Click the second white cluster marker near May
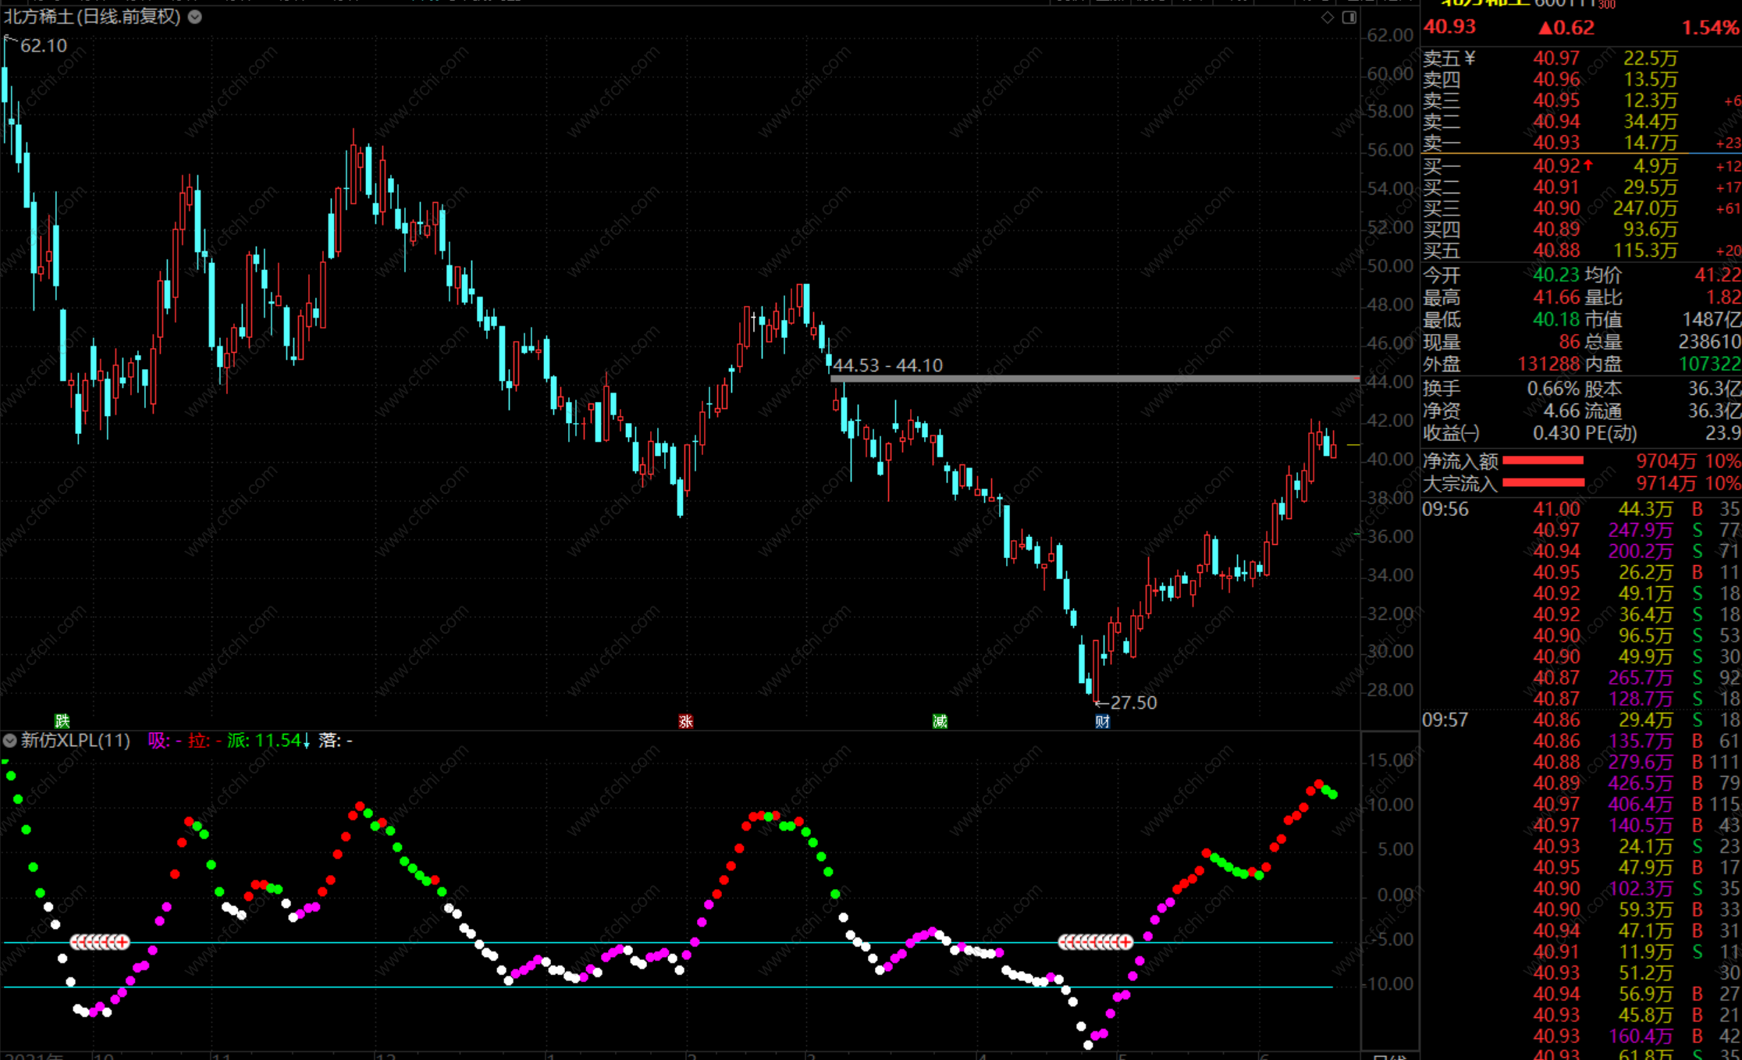Viewport: 1742px width, 1060px height. click(x=1095, y=942)
